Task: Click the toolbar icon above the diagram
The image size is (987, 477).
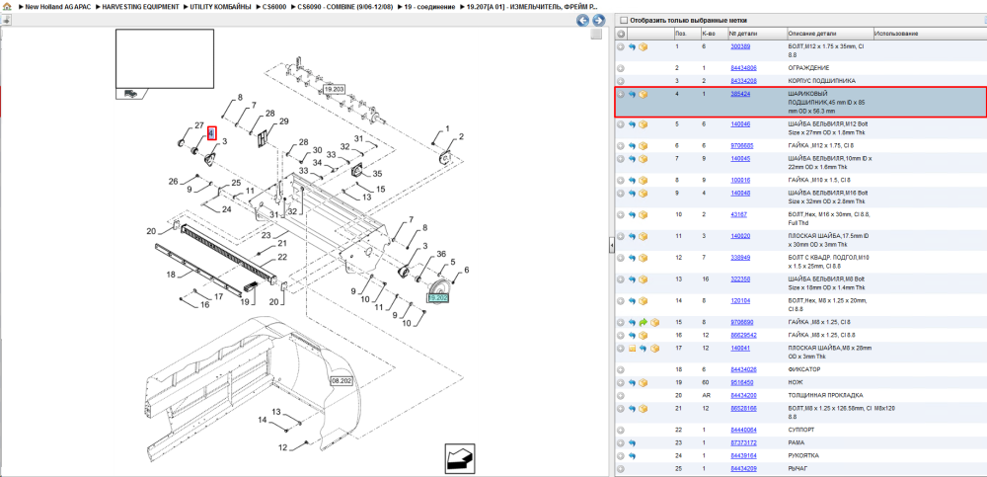Action: click(6, 20)
